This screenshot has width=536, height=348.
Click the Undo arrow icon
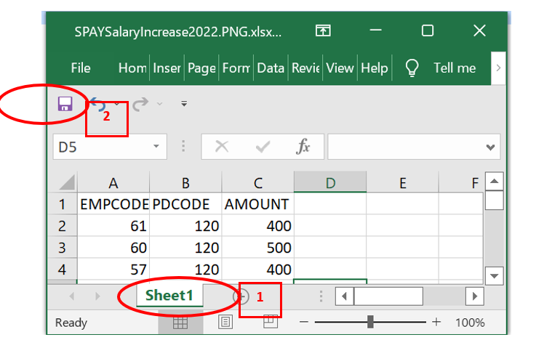pyautogui.click(x=98, y=104)
